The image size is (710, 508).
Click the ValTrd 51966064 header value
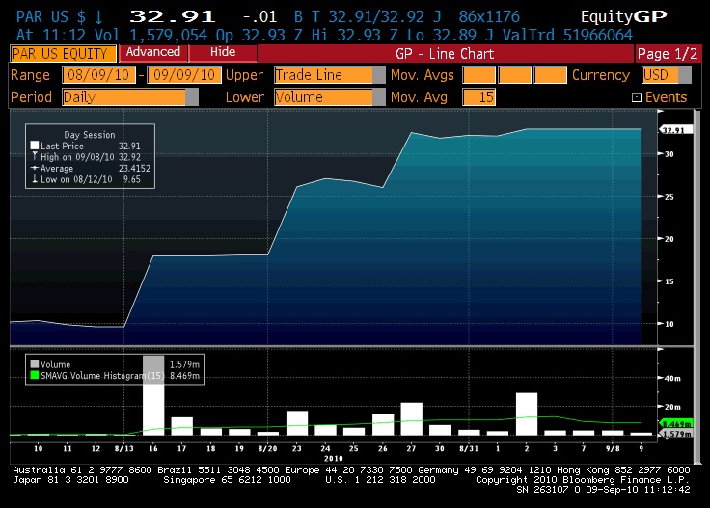click(x=567, y=35)
